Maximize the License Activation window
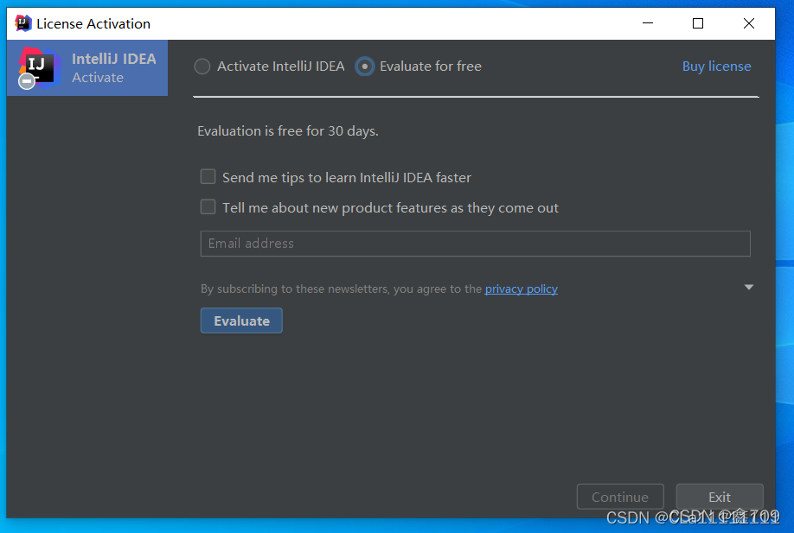 (698, 23)
